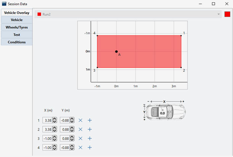Open the Wheels/Tyres tab
233x157 pixels.
point(16,27)
